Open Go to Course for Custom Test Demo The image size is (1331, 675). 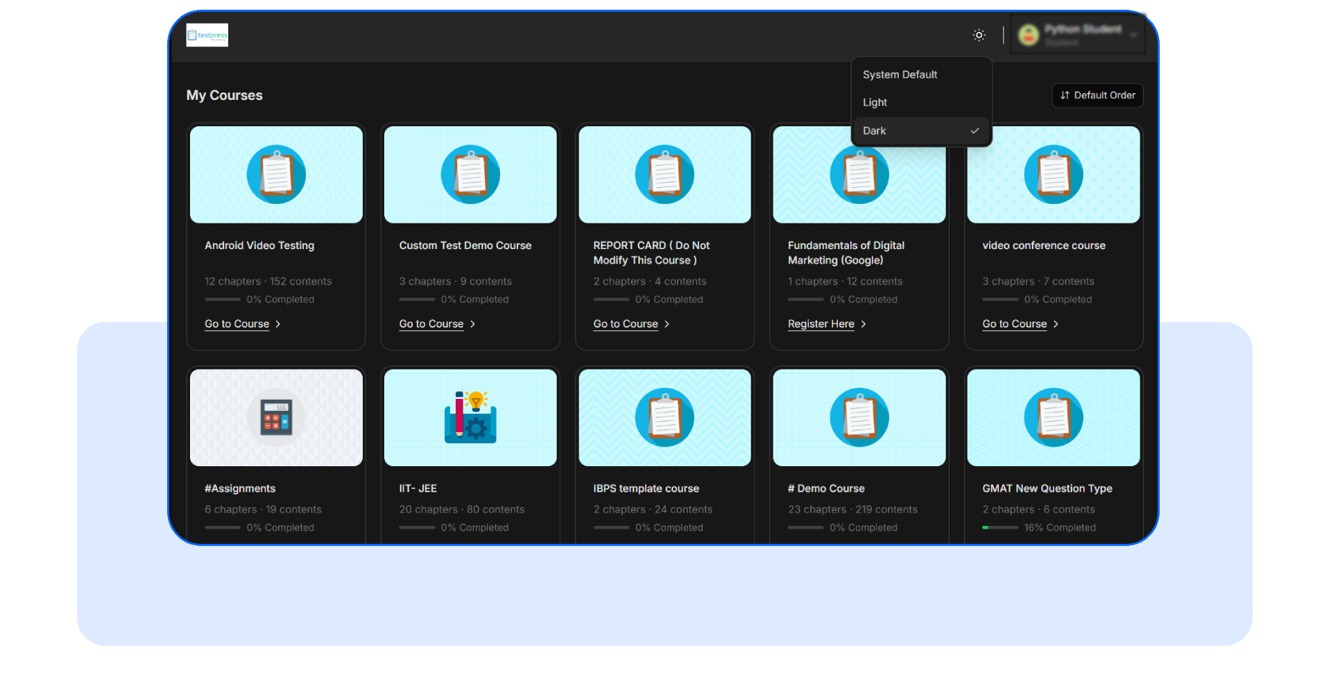tap(431, 324)
